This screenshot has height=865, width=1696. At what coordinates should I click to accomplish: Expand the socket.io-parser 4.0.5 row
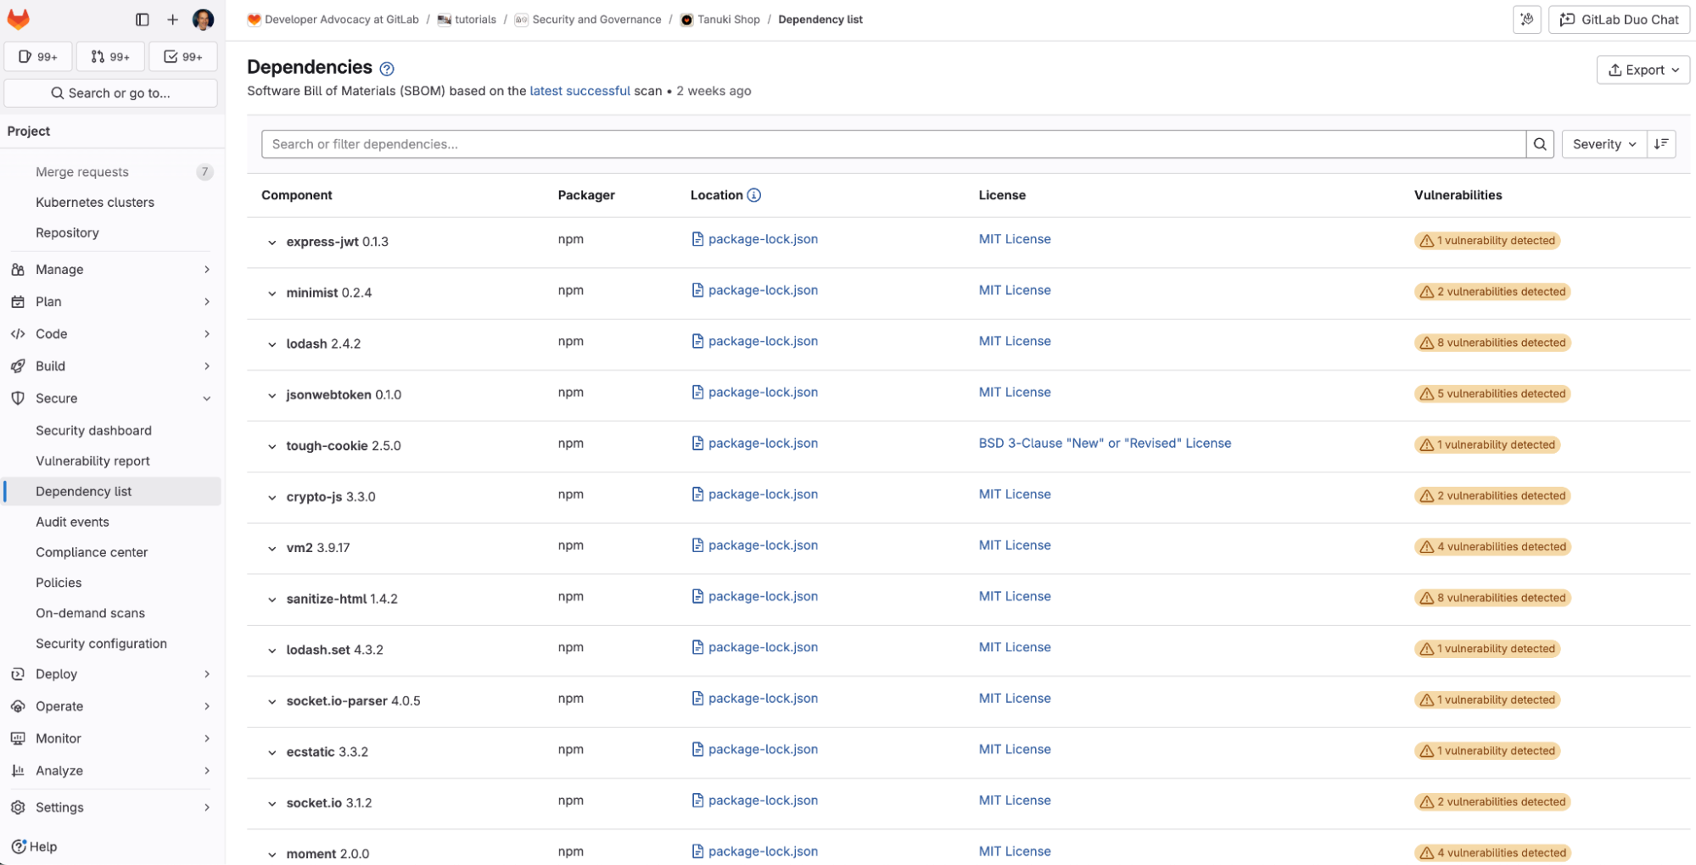(x=272, y=701)
